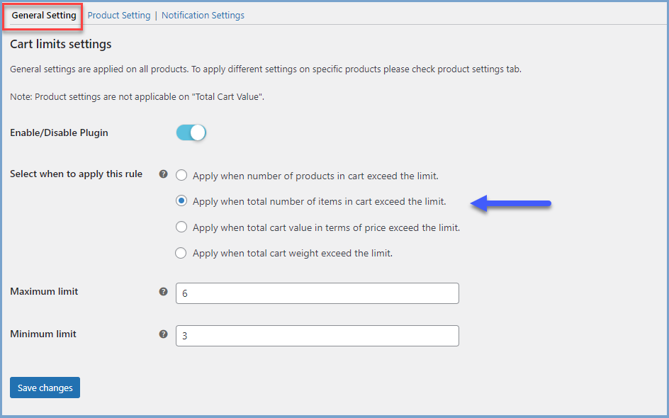Click the 'Minimum limit' label text
Image resolution: width=669 pixels, height=418 pixels.
pos(43,334)
